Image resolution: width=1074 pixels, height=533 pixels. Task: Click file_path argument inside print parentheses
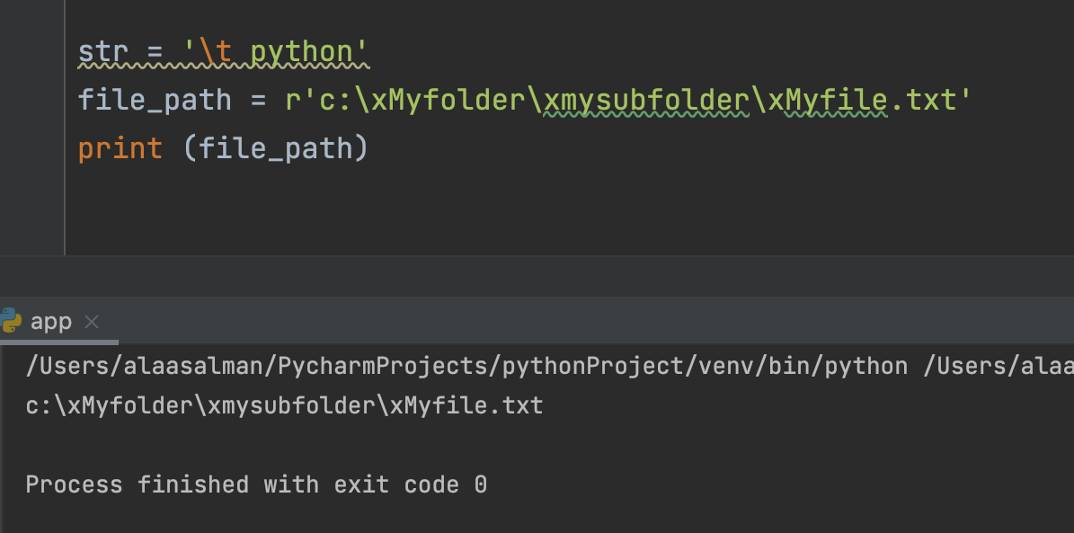click(x=273, y=147)
